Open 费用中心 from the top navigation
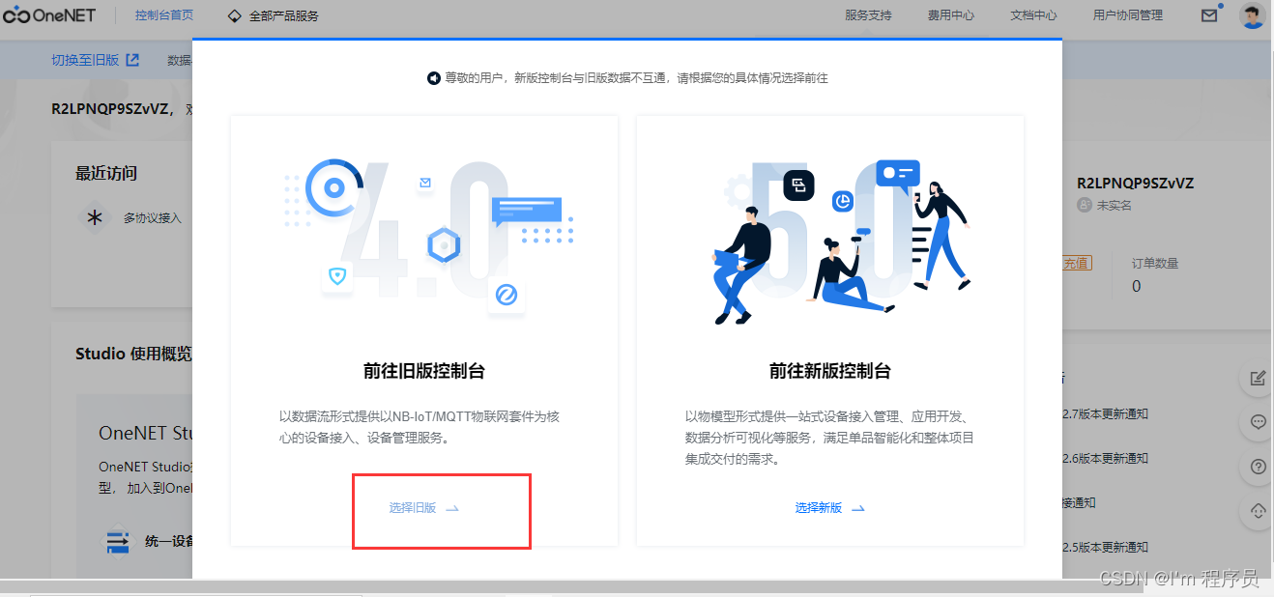Viewport: 1274px width, 597px height. [949, 15]
